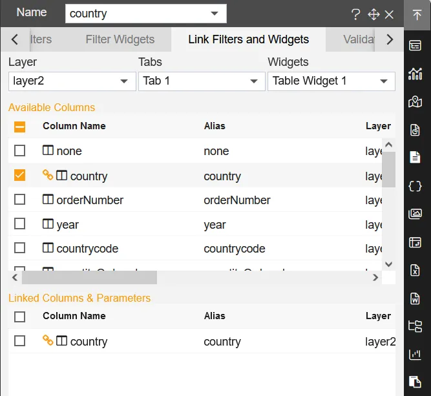431x396 pixels.
Task: Click the collapse-to-top arrow icon in sidebar
Action: click(x=415, y=14)
